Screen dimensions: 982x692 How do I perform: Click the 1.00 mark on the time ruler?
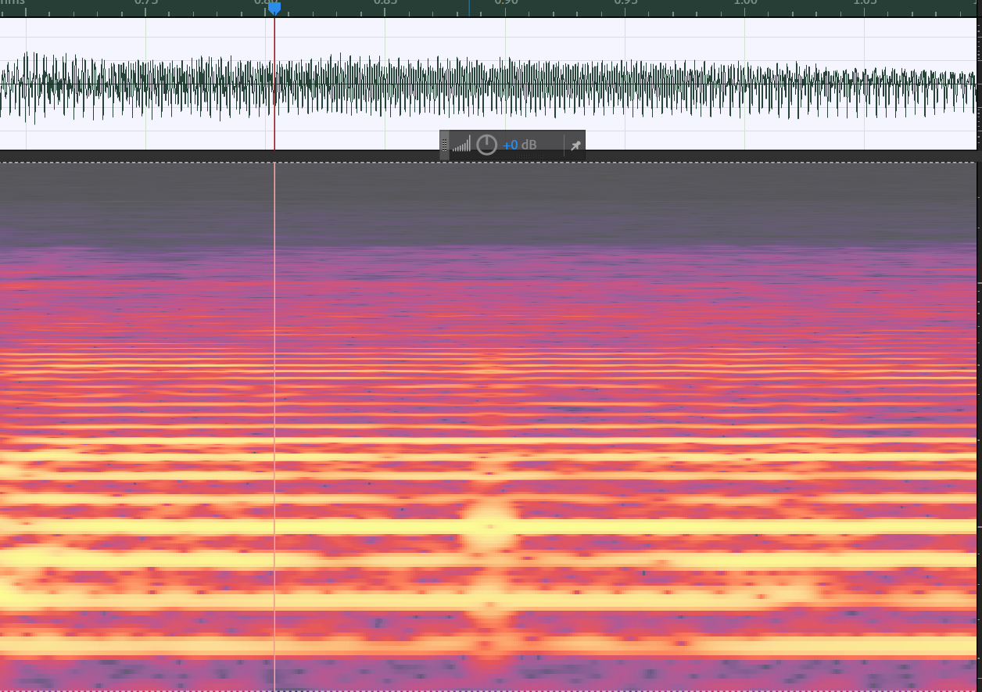tap(745, 3)
